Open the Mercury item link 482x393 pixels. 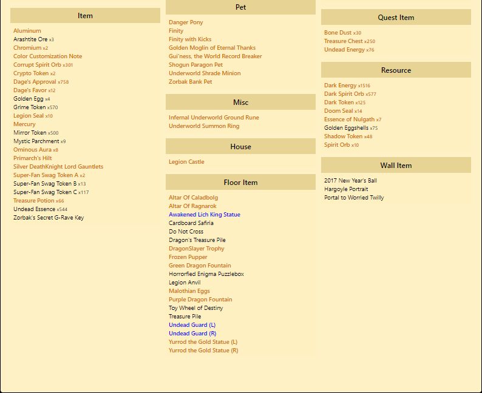24,124
